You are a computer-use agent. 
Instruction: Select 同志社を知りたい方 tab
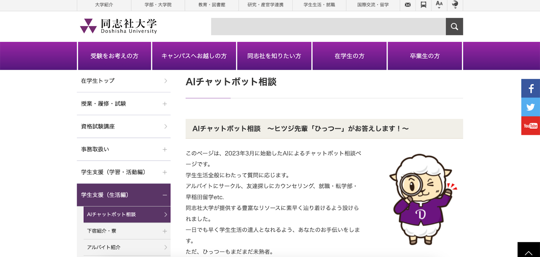click(274, 56)
